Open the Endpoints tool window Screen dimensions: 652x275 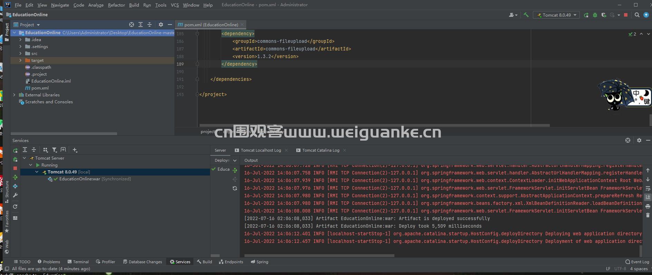tap(231, 262)
